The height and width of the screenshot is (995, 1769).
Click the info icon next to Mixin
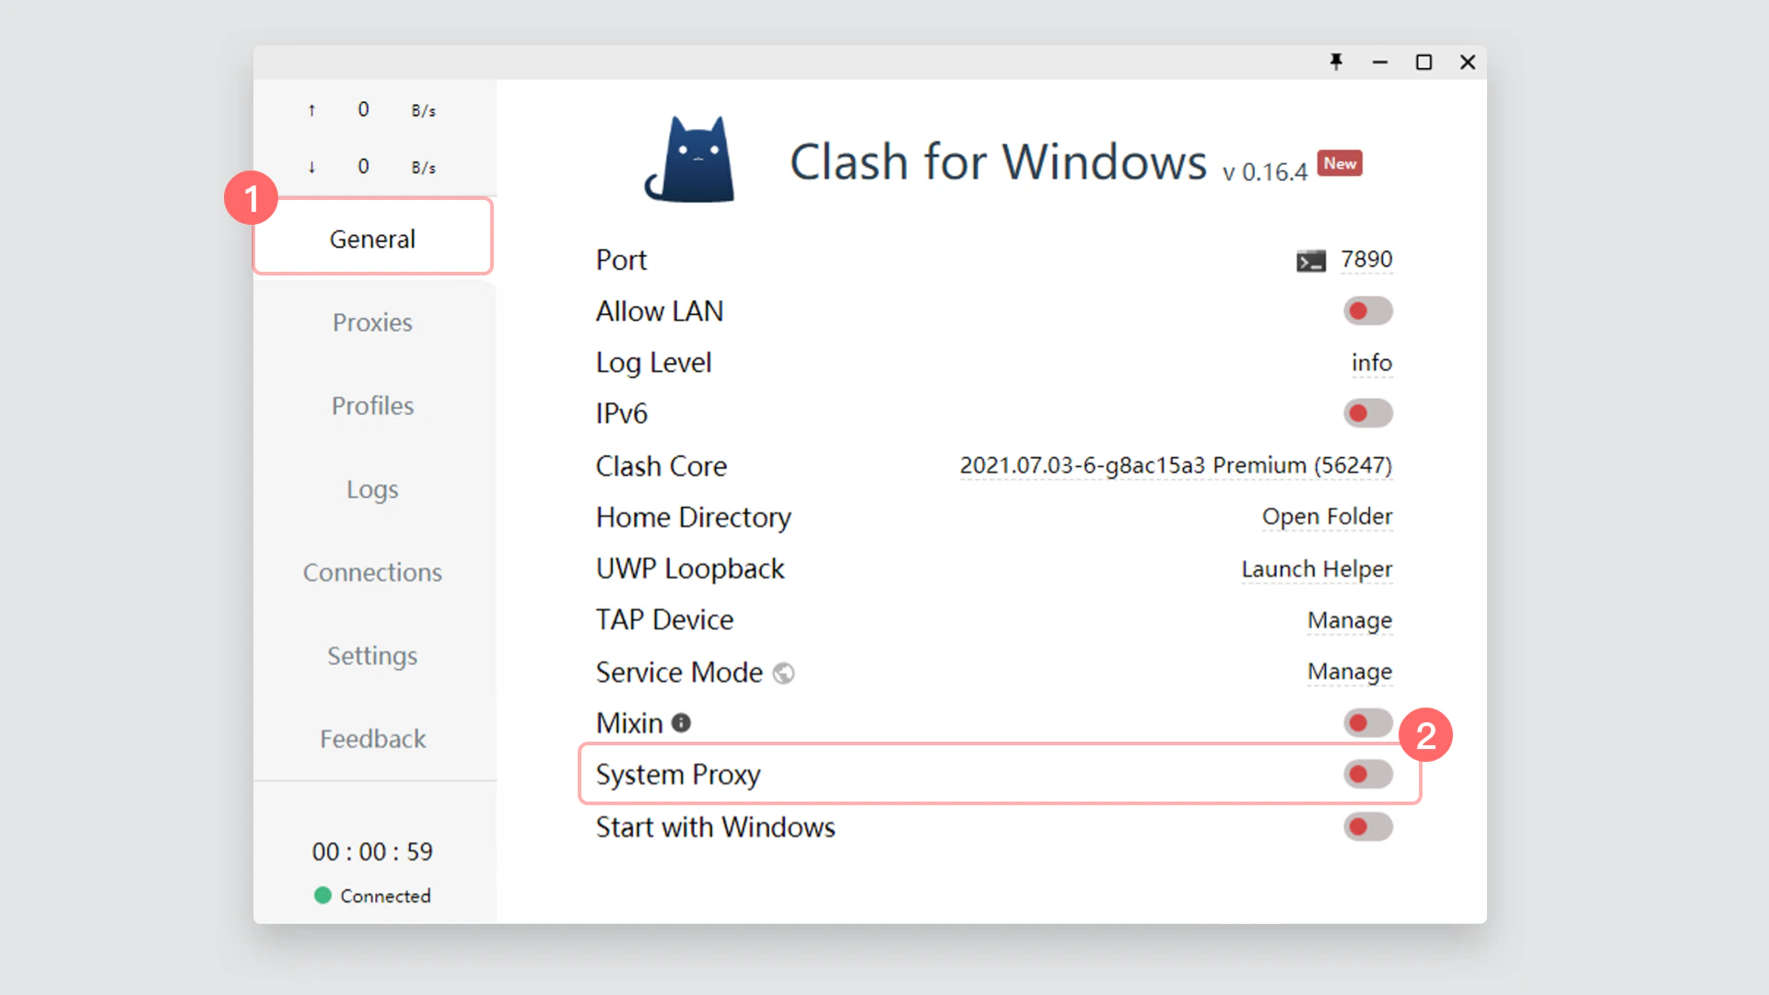(680, 722)
